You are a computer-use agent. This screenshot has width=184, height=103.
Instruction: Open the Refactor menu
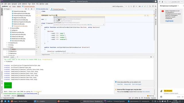point(25,4)
